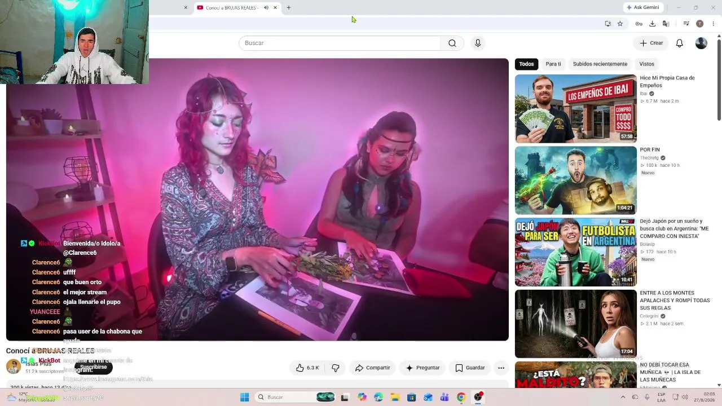Bookmark this page with the star icon
The width and height of the screenshot is (722, 406).
pos(620,24)
